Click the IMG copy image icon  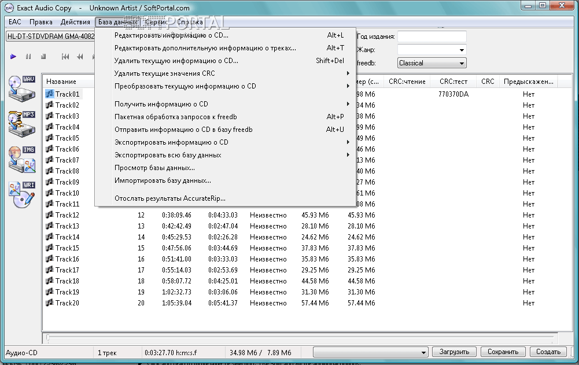(x=21, y=159)
